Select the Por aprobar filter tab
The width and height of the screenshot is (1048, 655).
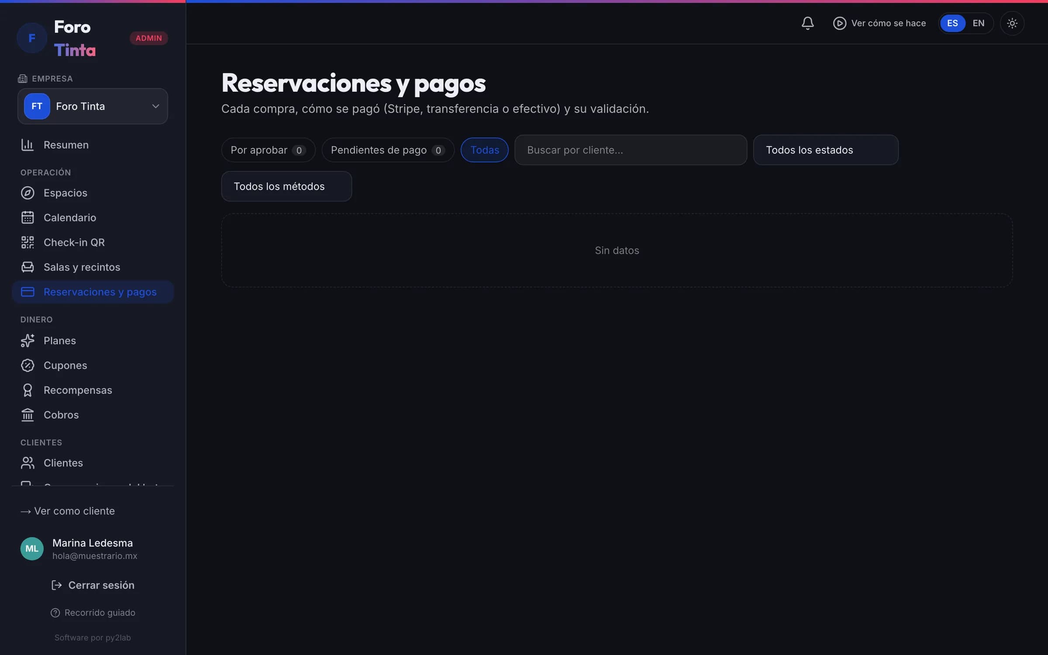pos(268,150)
